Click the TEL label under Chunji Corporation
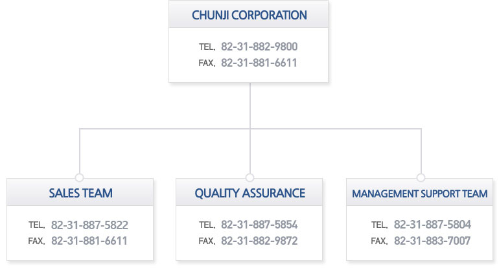499x268 pixels. (x=207, y=47)
